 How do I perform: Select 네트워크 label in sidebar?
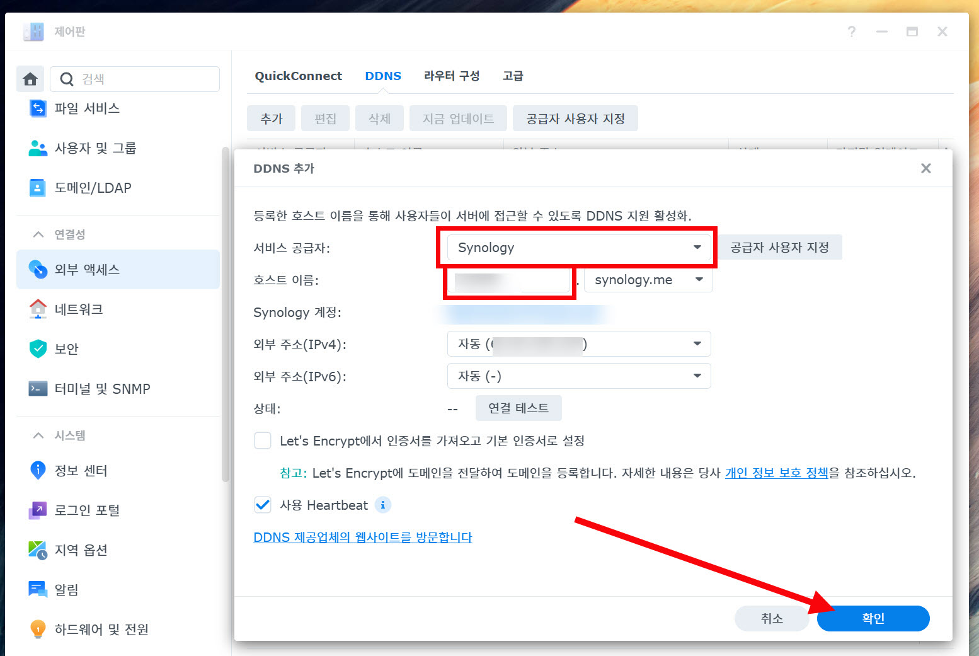(x=79, y=309)
